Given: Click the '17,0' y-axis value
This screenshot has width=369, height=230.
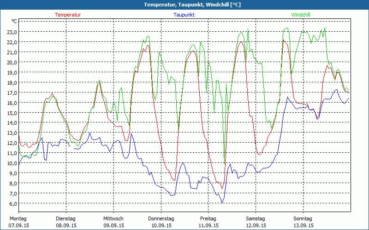Looking at the screenshot, I should (x=12, y=93).
